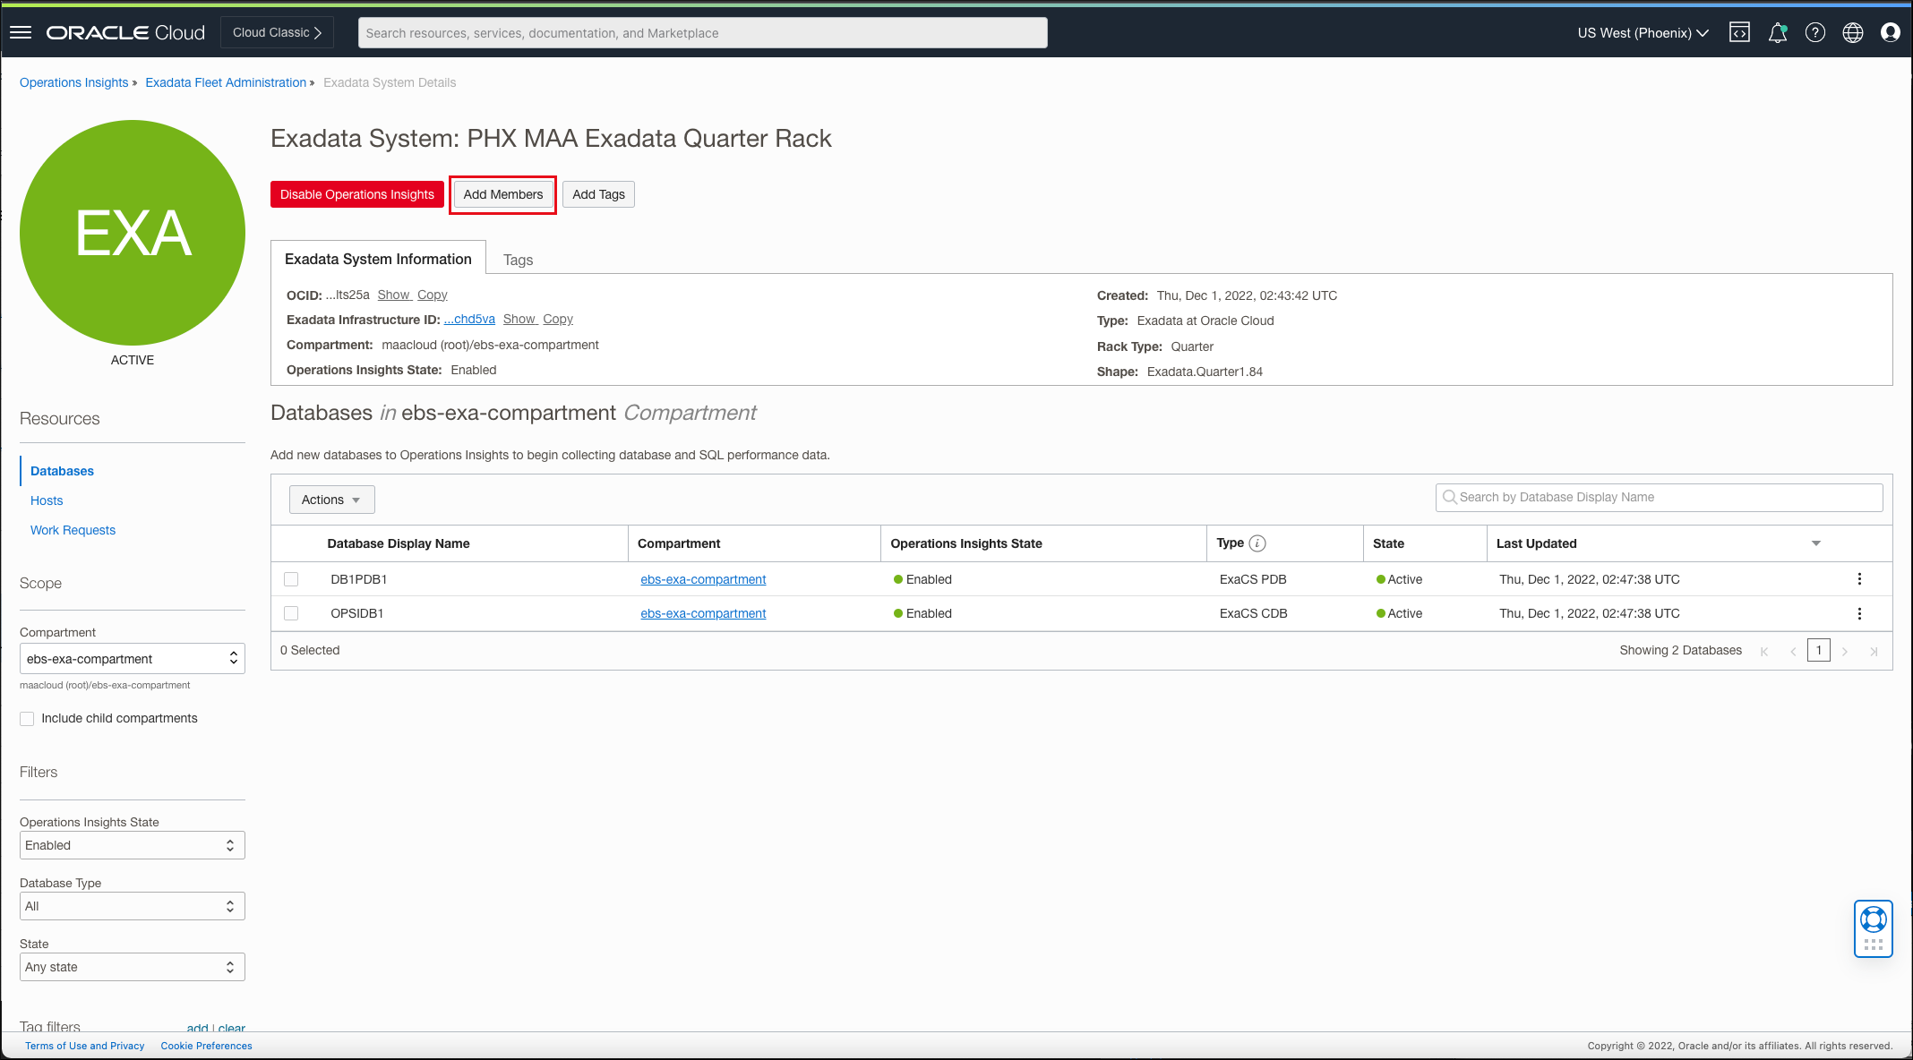Click the ExaCS CDB type cell
The width and height of the screenshot is (1913, 1060).
point(1253,613)
